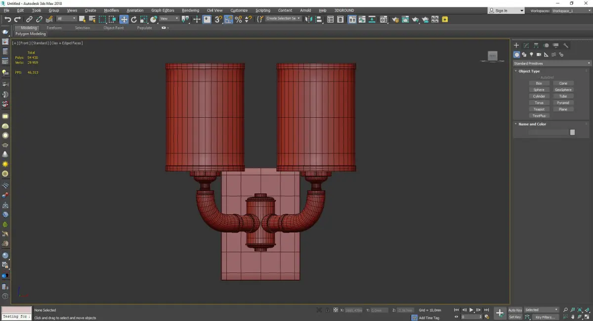The height and width of the screenshot is (321, 593).
Task: Open the selection filter All dropdown
Action: [x=67, y=19]
